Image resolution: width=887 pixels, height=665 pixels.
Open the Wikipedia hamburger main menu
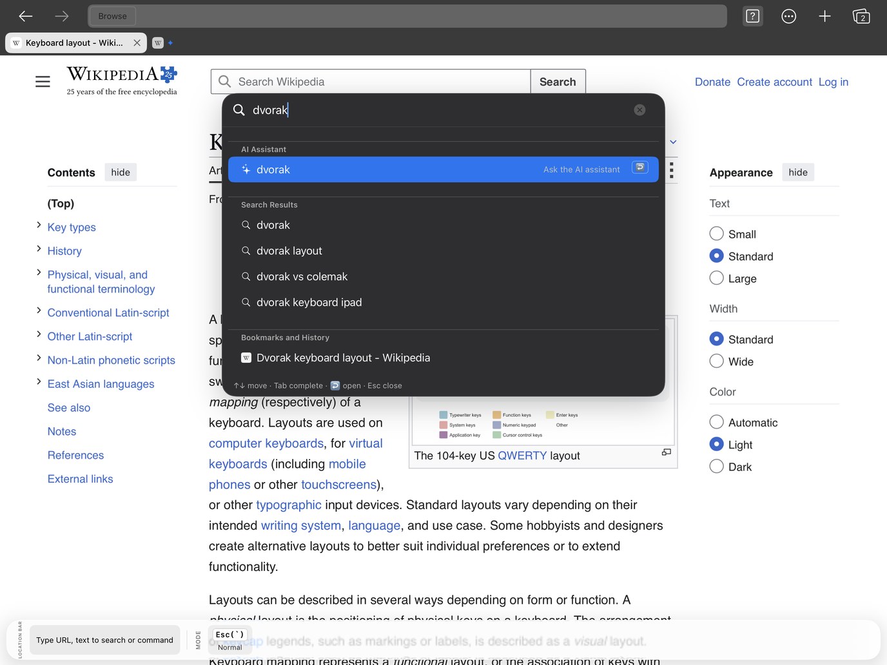click(x=43, y=82)
